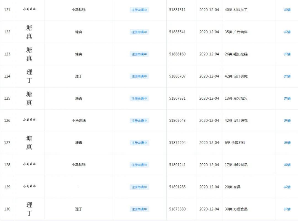
Task: Open 详情 link for row 129
Action: point(287,187)
